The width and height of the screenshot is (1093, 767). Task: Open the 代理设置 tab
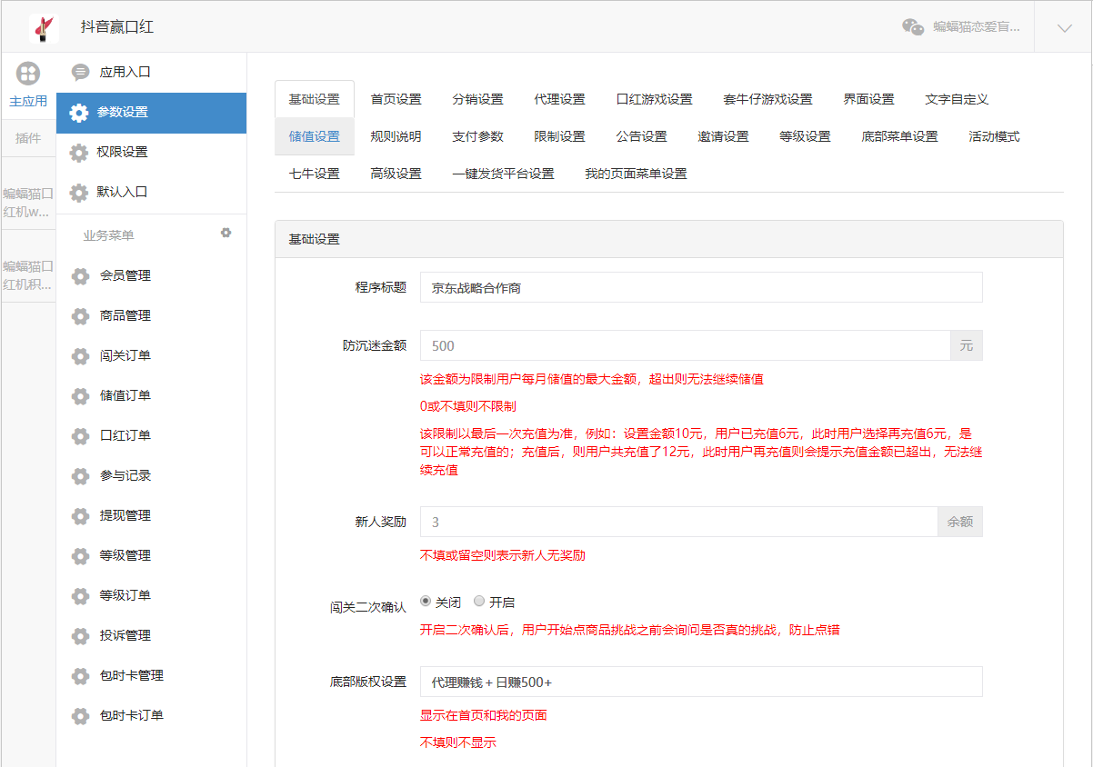click(x=559, y=99)
